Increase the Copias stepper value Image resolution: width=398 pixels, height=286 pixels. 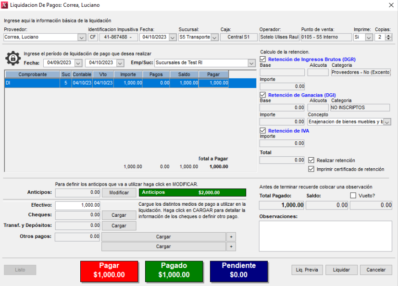tap(388, 35)
